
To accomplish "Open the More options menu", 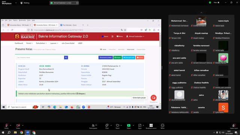I will click(x=162, y=126).
